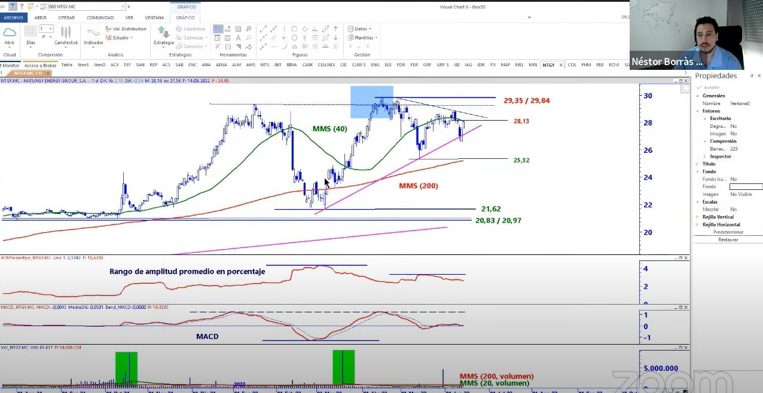Viewport: 763px width, 393px height.
Task: Switch to the OPERAR ribbon tab
Action: (66, 17)
